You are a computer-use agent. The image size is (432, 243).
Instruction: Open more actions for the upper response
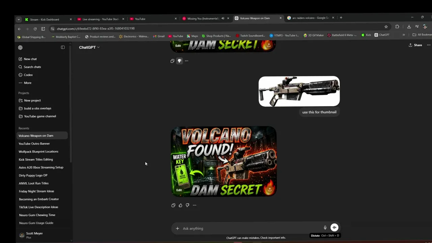coord(187,61)
